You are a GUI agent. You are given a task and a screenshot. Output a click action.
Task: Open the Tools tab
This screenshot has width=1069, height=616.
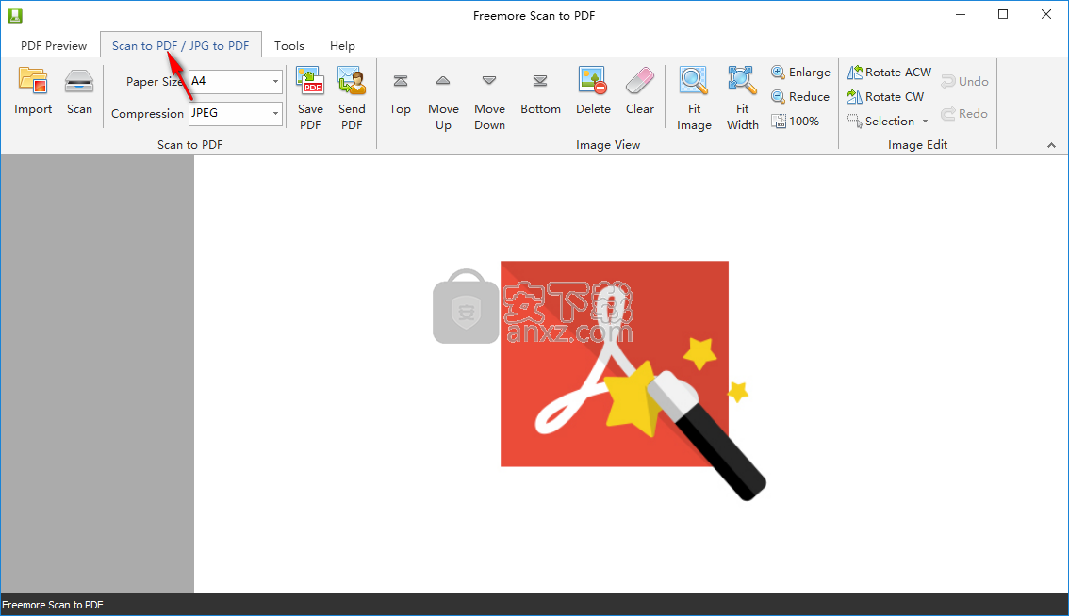coord(289,45)
